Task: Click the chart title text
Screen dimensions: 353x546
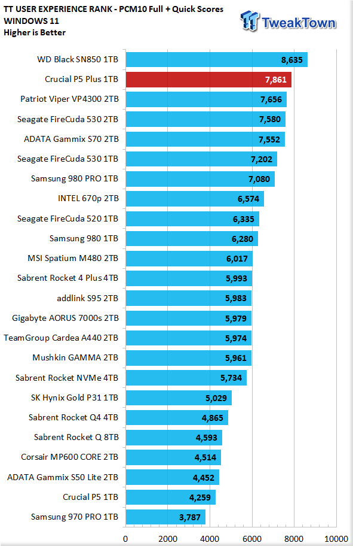Action: (113, 10)
